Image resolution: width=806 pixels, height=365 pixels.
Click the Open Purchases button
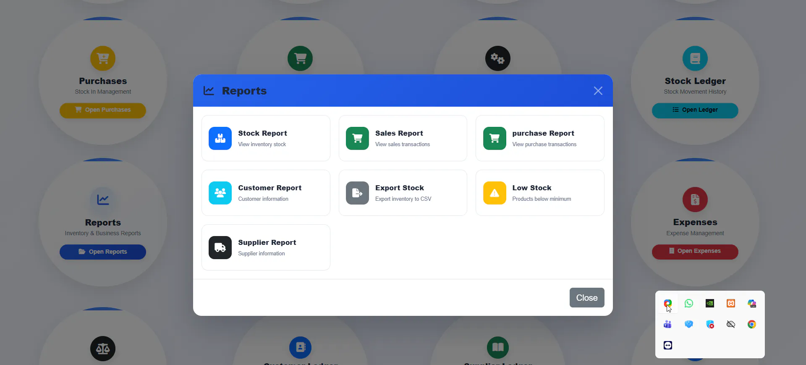click(103, 110)
